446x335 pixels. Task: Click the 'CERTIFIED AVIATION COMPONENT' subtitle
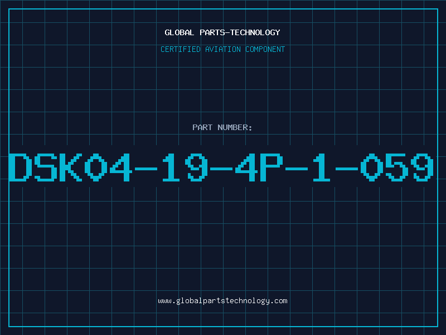point(222,49)
